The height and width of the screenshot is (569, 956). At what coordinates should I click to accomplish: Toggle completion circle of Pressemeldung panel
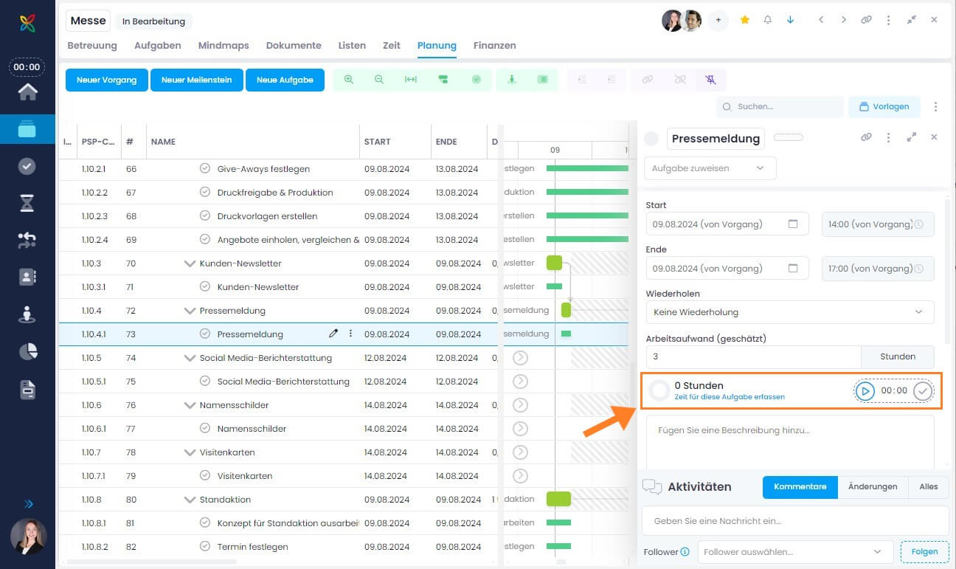point(651,138)
